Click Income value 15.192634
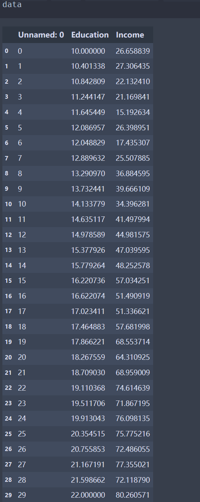Viewport: 200px width, 502px height. (133, 112)
